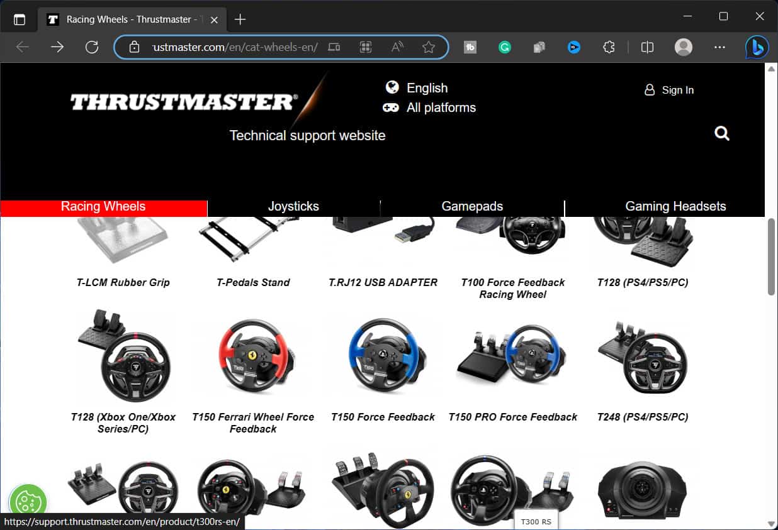Click the Read aloud icon
Screen dimensions: 778x530
tap(397, 47)
